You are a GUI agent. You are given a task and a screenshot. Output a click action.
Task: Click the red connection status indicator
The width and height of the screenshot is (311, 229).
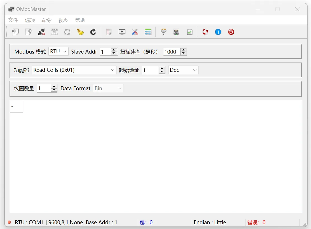point(9,222)
